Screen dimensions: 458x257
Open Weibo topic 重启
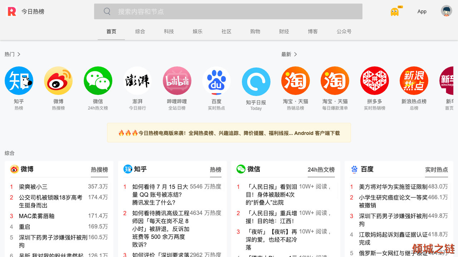25,227
